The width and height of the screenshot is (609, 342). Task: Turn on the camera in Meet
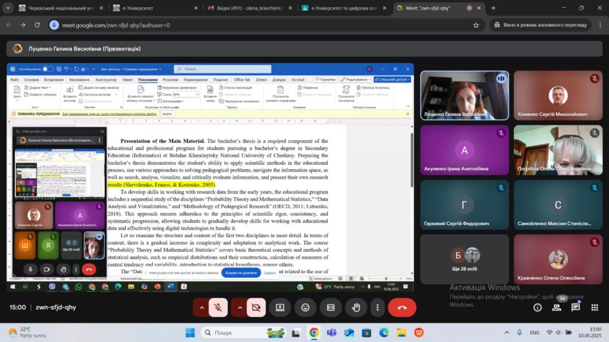(256, 308)
